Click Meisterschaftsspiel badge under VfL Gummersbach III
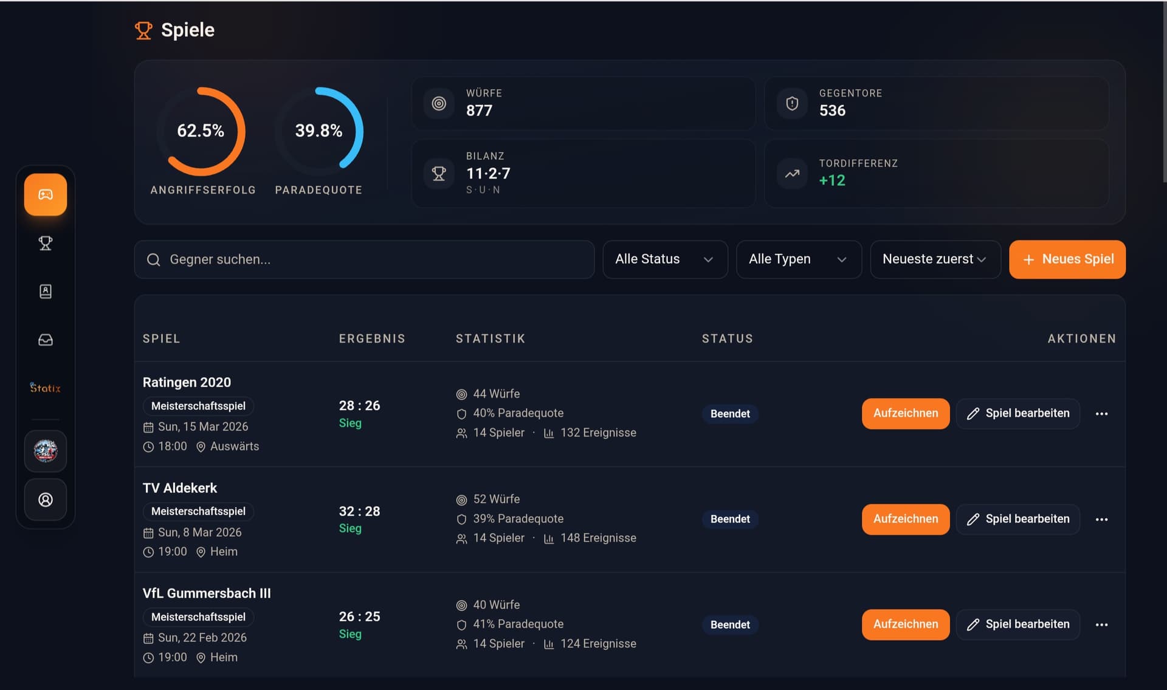 (198, 617)
